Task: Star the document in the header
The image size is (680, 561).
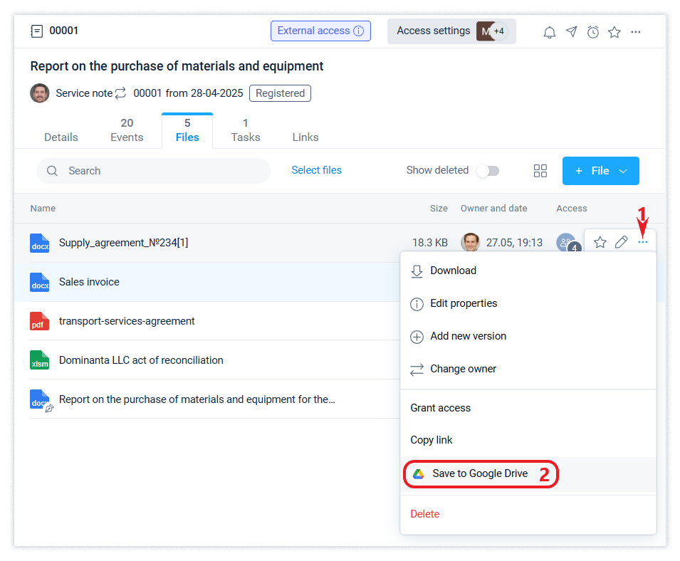Action: click(614, 32)
